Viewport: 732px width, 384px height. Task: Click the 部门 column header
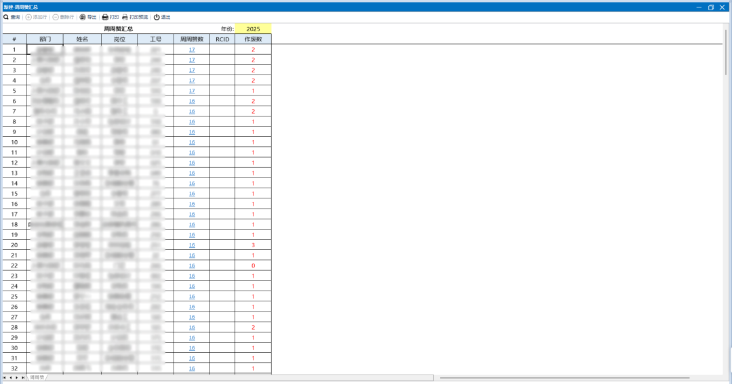tap(45, 39)
